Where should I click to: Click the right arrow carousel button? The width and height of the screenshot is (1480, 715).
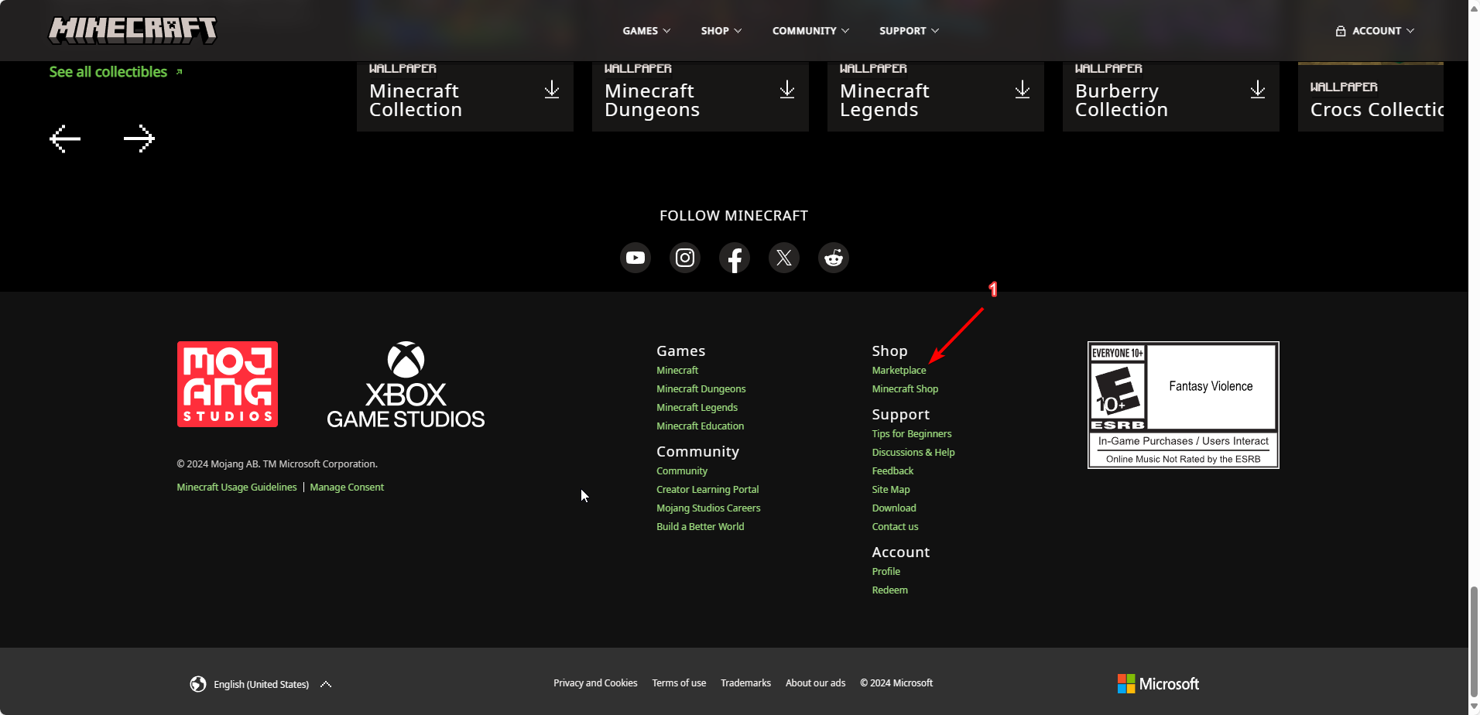[x=139, y=139]
